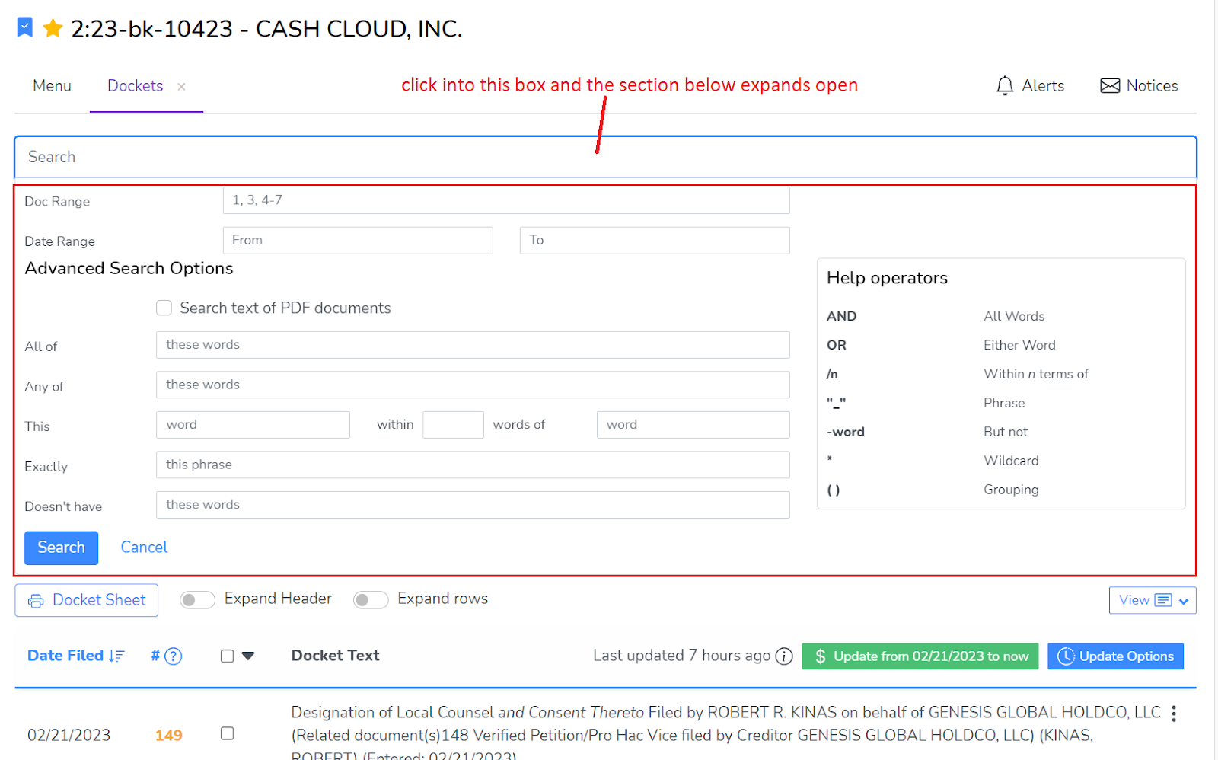Focus the main Search box
This screenshot has height=760, width=1218.
tap(605, 157)
